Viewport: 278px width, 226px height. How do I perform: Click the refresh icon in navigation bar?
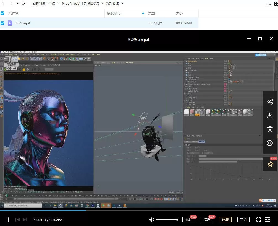(x=23, y=4)
